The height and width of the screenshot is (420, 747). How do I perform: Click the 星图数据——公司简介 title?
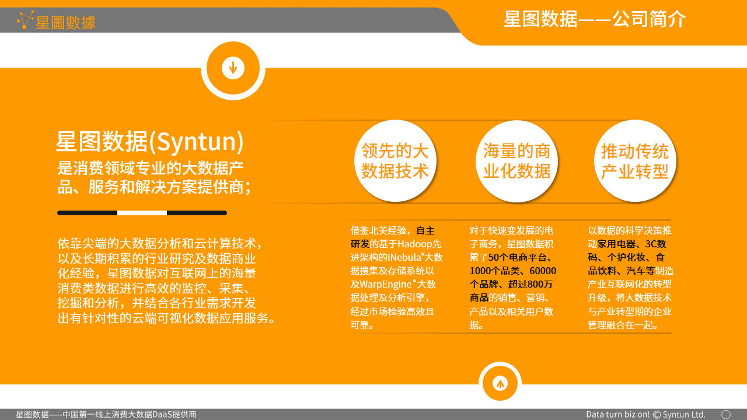click(x=595, y=19)
